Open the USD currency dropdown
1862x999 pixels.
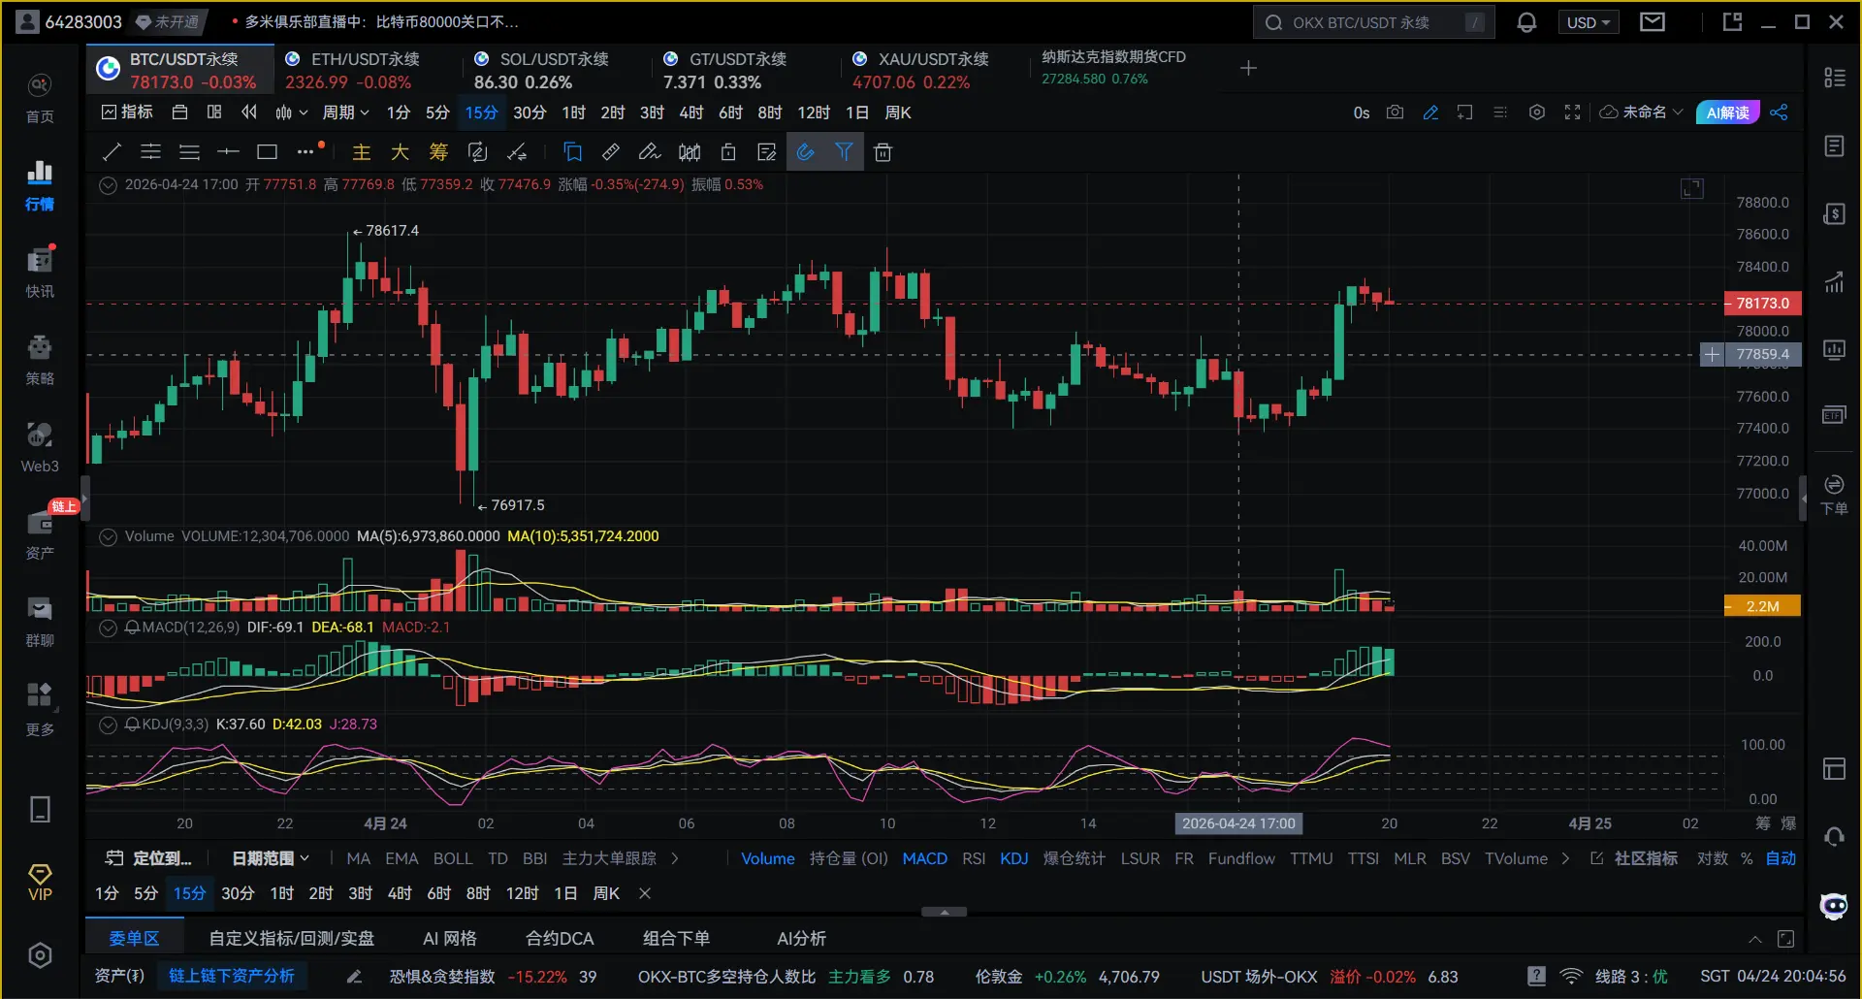pos(1589,22)
